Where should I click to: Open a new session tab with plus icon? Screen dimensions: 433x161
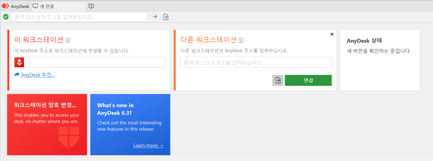(x=91, y=6)
